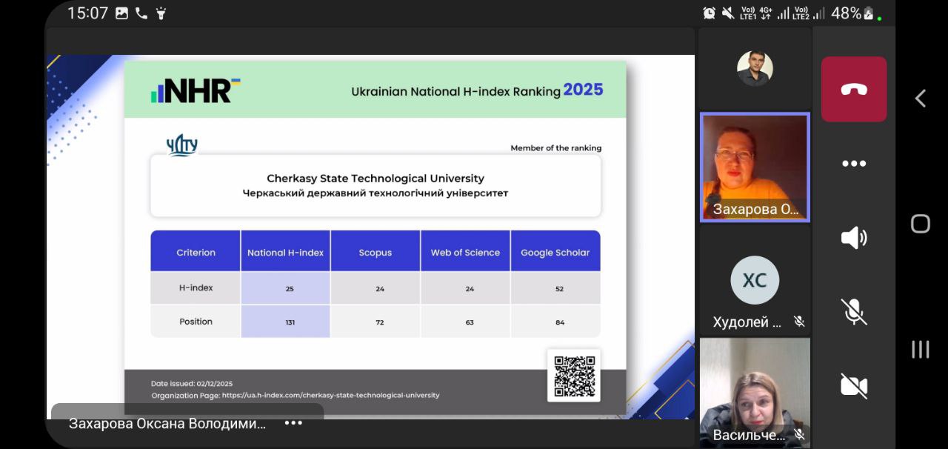Tap Android home navigation button
The width and height of the screenshot is (948, 449).
[x=920, y=224]
